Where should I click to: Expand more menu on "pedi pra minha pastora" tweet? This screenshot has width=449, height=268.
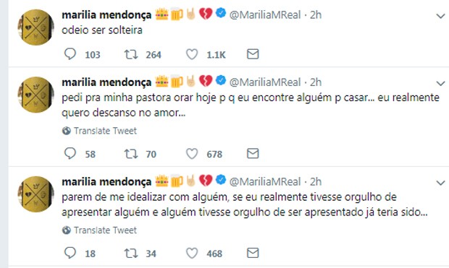pos(440,83)
